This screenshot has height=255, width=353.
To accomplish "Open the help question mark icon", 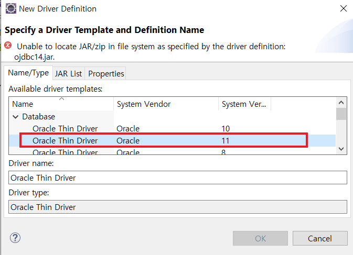I will [x=15, y=238].
